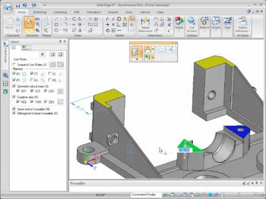The height and width of the screenshot is (199, 266).
Task: Toggle Coplanar axes checkbox
Action: 14,97
